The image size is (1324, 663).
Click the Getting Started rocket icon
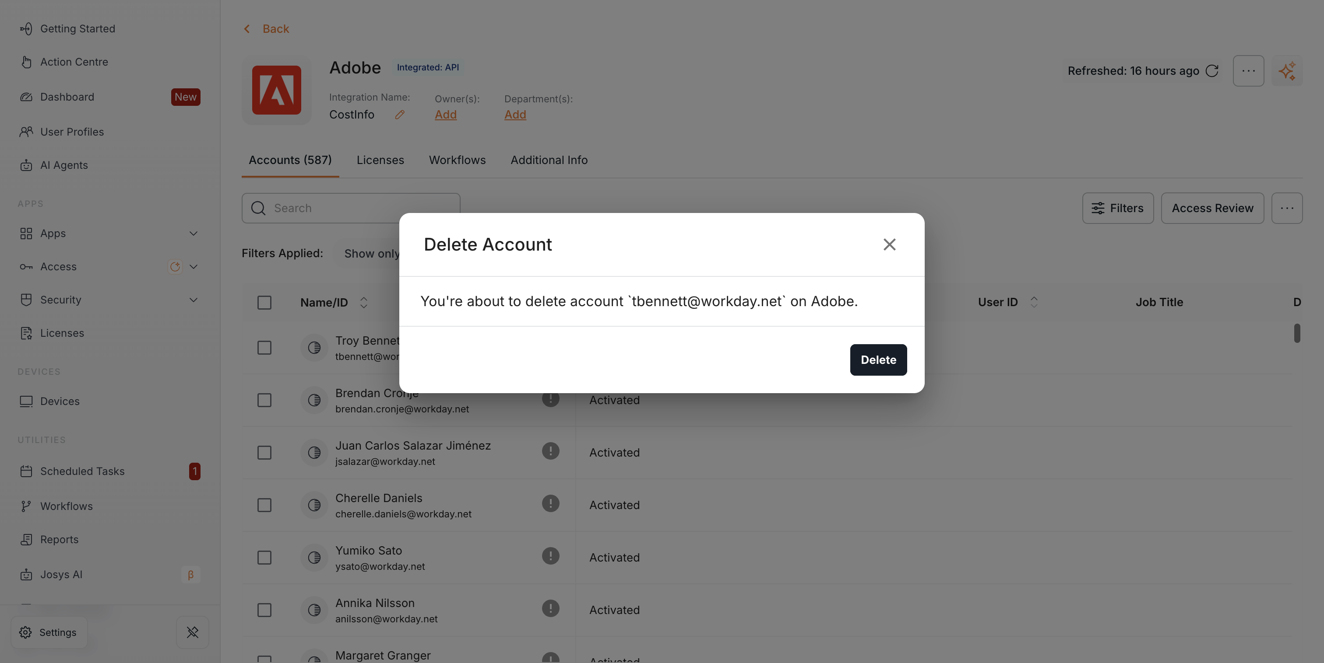click(26, 29)
